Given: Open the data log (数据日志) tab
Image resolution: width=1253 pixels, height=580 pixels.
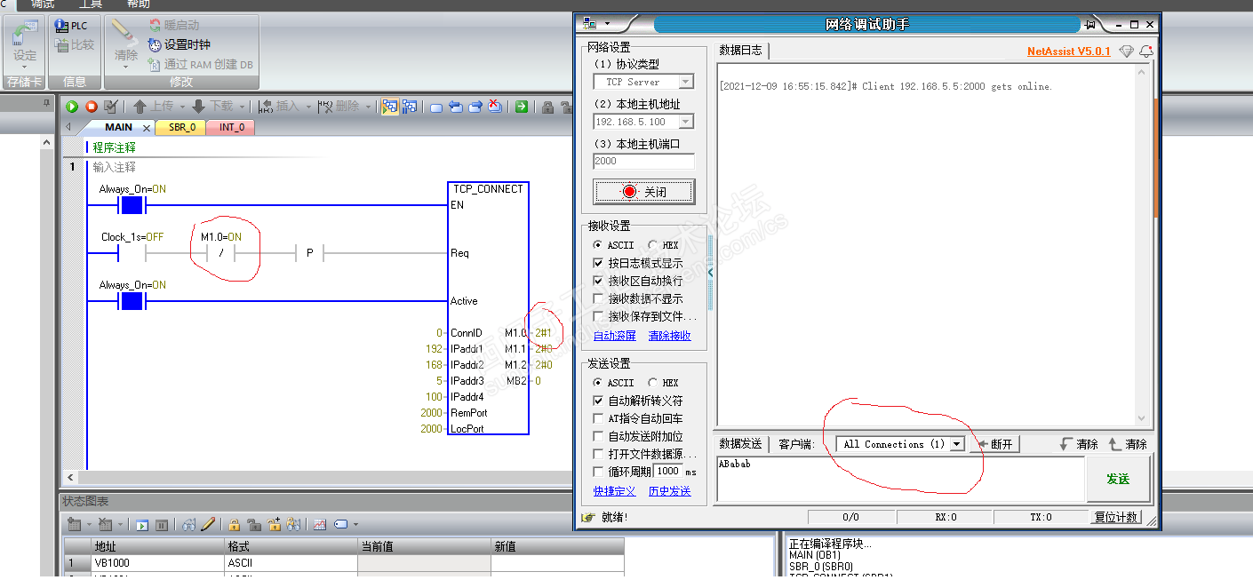Looking at the screenshot, I should click(740, 51).
